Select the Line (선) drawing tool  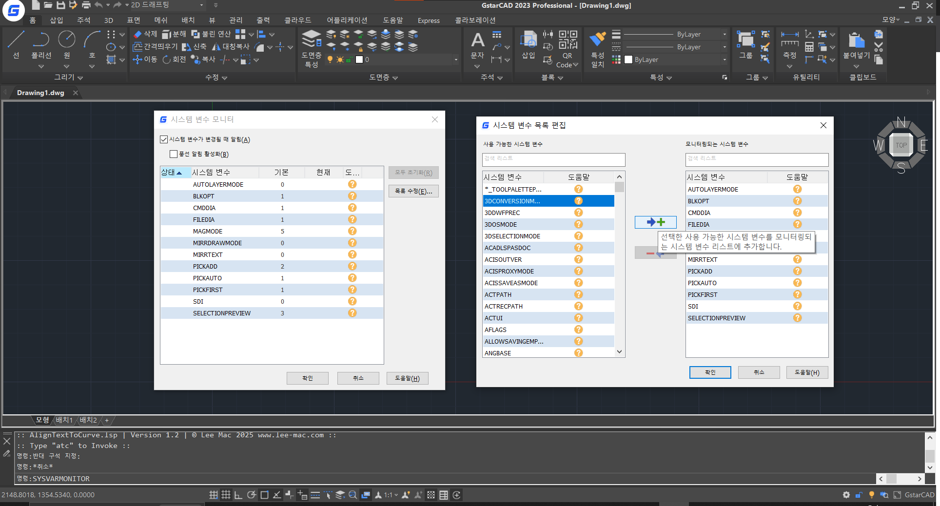click(16, 44)
